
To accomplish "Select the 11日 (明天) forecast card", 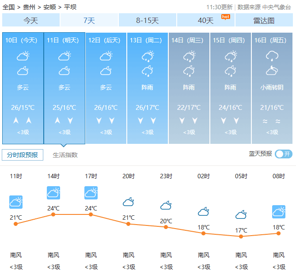I will [65, 88].
